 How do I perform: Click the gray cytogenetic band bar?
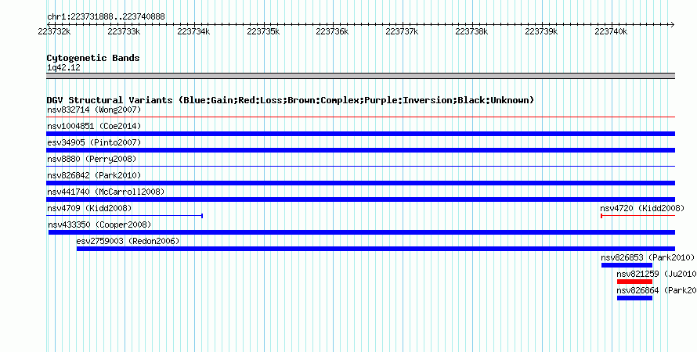[x=360, y=76]
